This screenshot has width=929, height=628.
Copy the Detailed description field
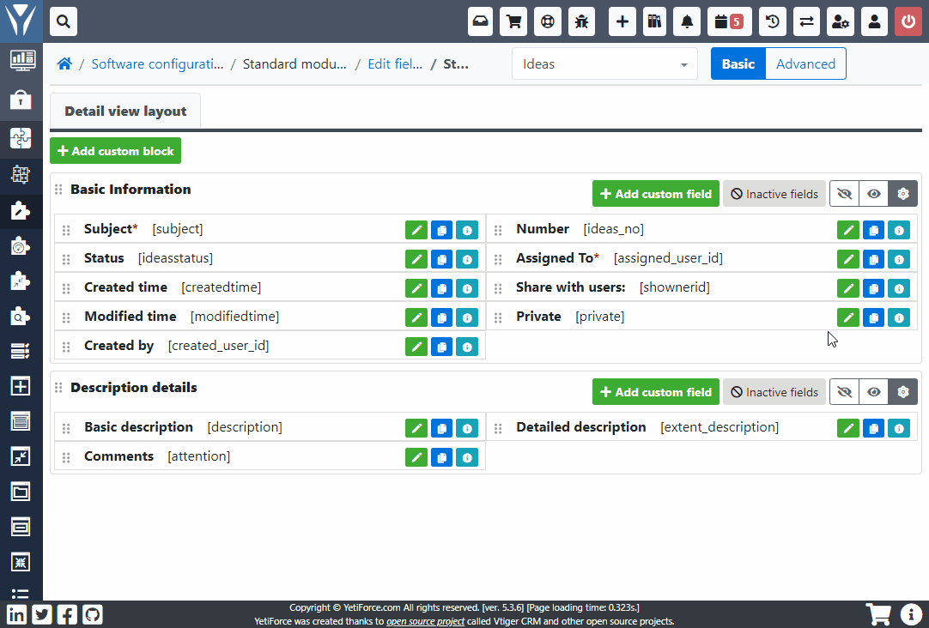(x=873, y=428)
